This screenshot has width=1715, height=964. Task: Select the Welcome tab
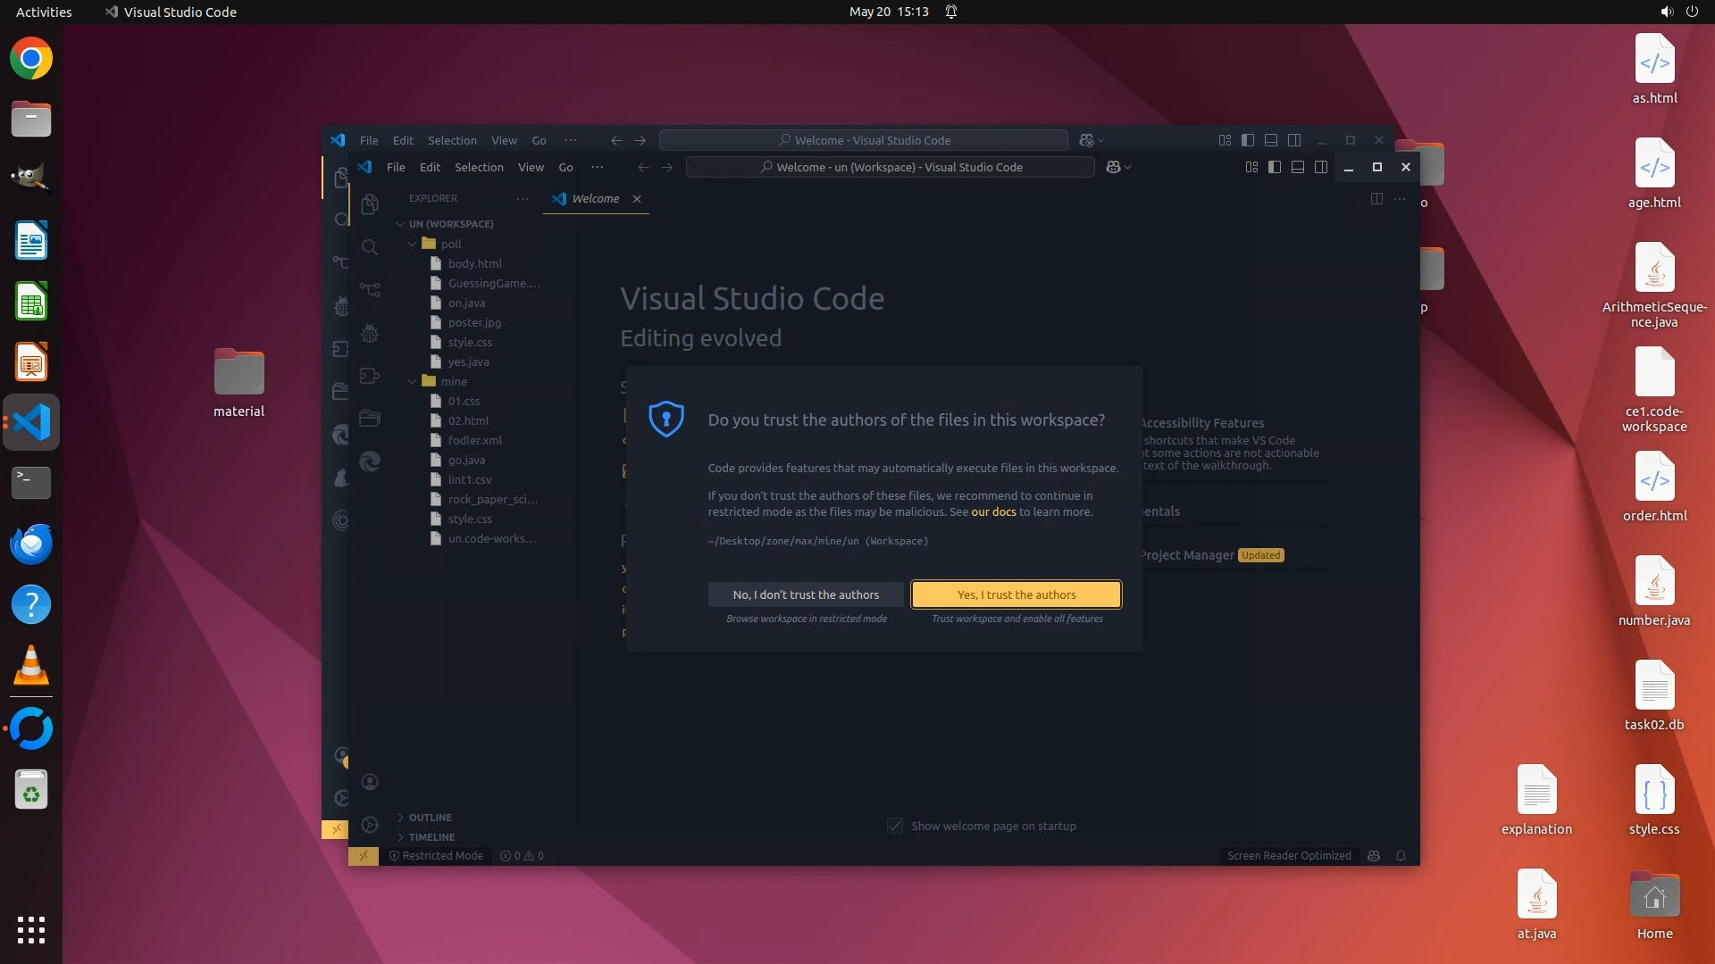(x=595, y=199)
